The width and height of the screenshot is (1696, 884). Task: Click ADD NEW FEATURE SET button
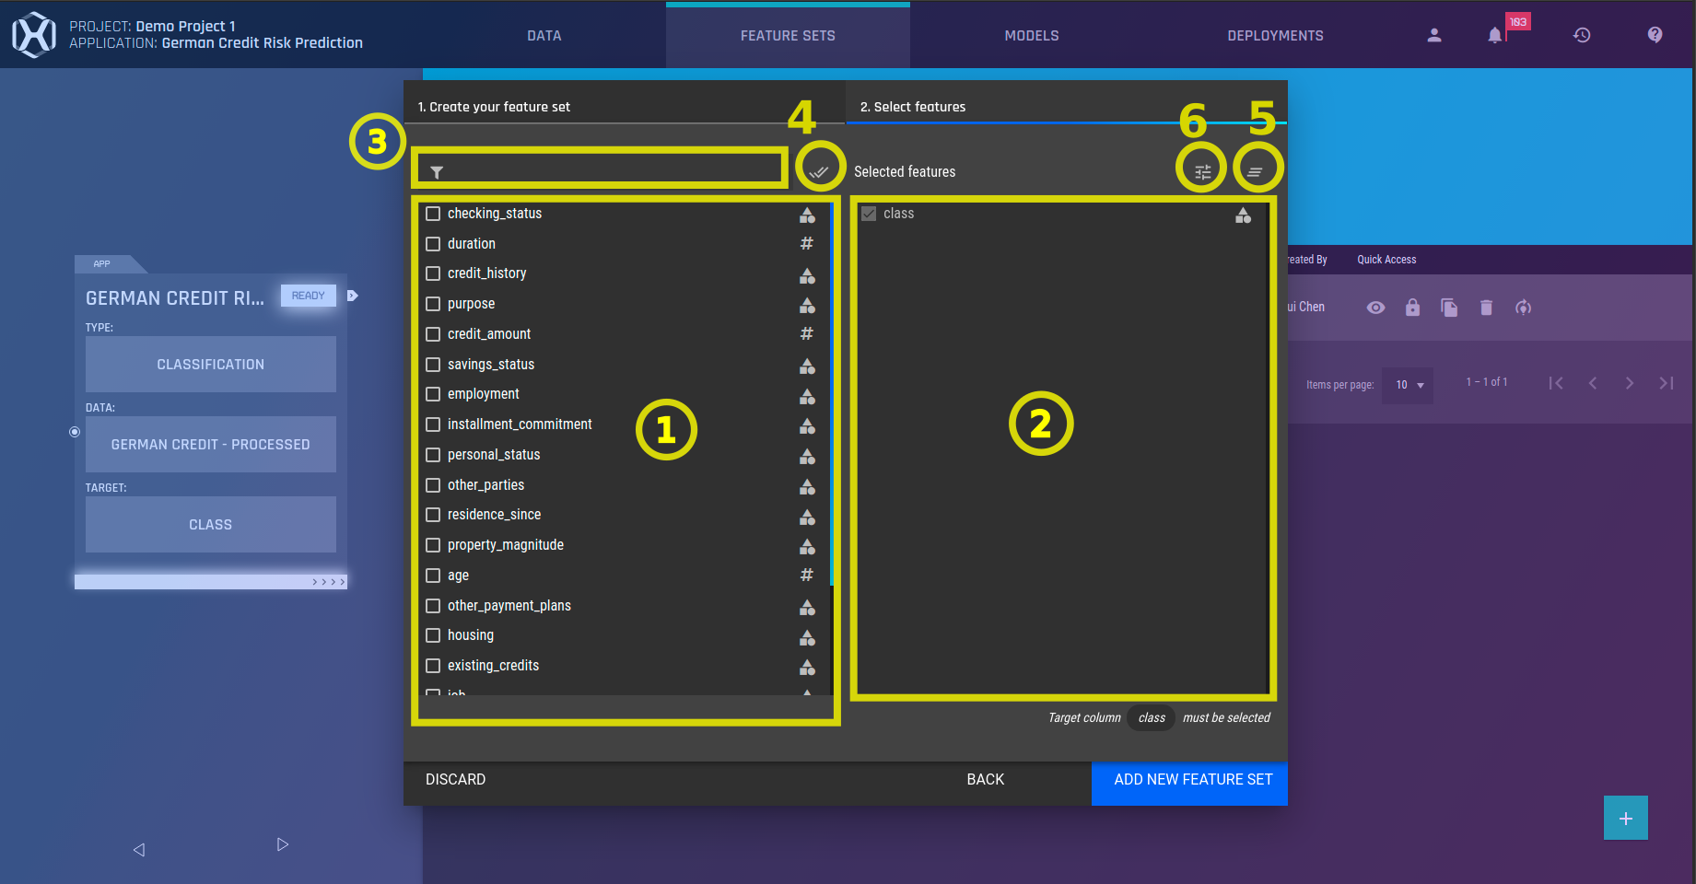[1192, 780]
